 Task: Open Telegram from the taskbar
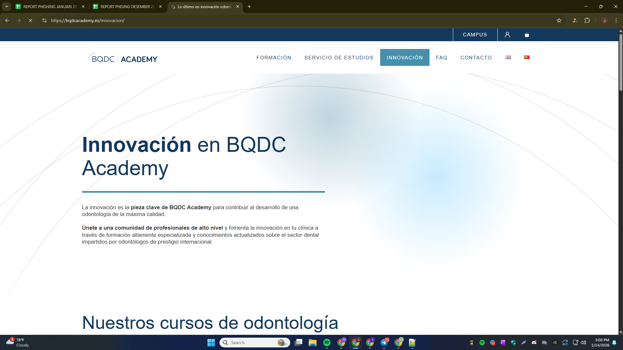pyautogui.click(x=384, y=343)
